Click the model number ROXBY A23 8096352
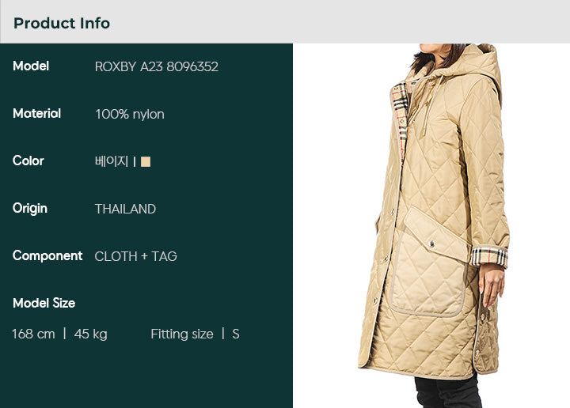The width and height of the screenshot is (570, 408). click(x=156, y=66)
